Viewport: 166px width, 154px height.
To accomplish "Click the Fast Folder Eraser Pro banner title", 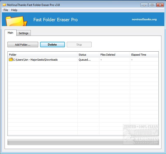I will (56, 20).
